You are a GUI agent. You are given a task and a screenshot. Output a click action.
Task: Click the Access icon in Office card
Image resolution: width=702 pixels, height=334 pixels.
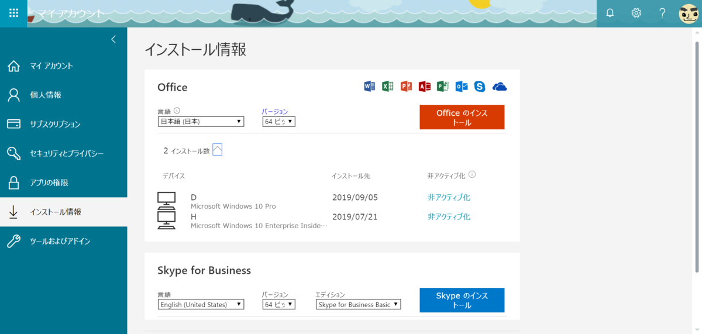424,87
